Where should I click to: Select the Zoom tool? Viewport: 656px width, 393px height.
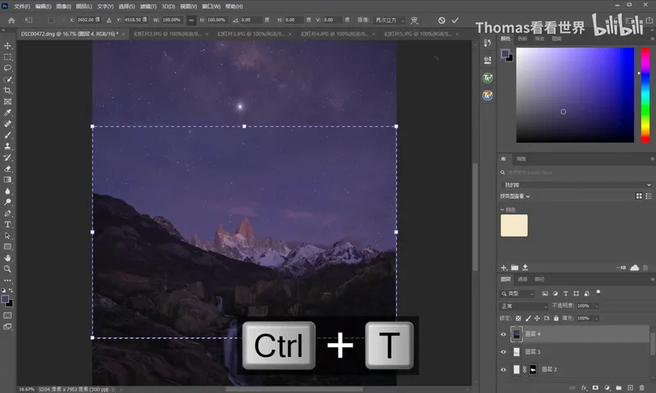(x=7, y=269)
